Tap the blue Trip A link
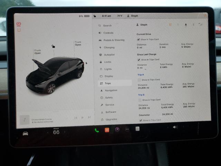 (x=141, y=75)
